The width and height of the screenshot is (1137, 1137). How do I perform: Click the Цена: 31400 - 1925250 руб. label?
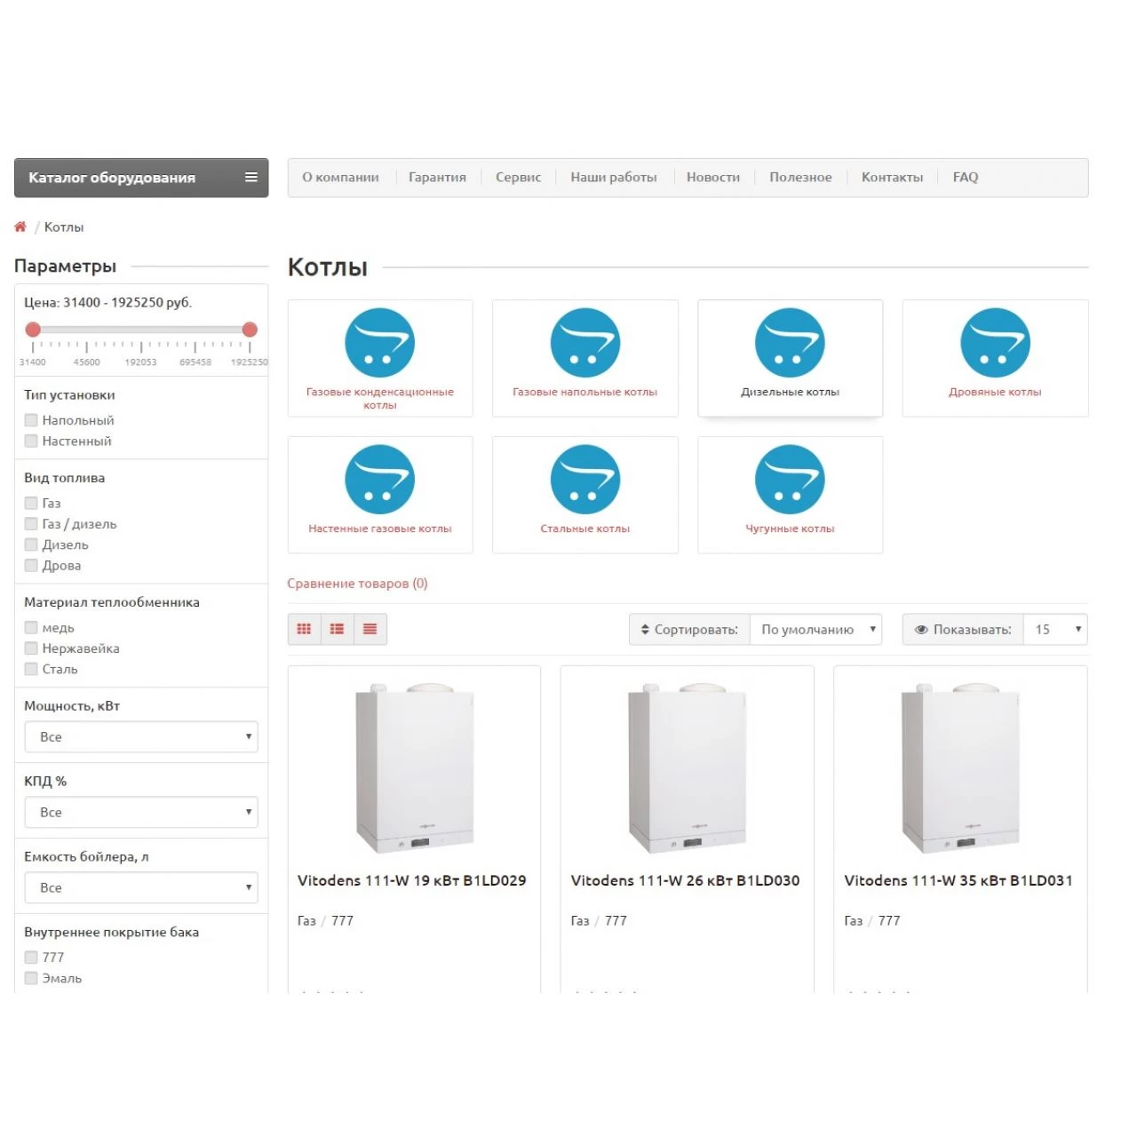(107, 302)
